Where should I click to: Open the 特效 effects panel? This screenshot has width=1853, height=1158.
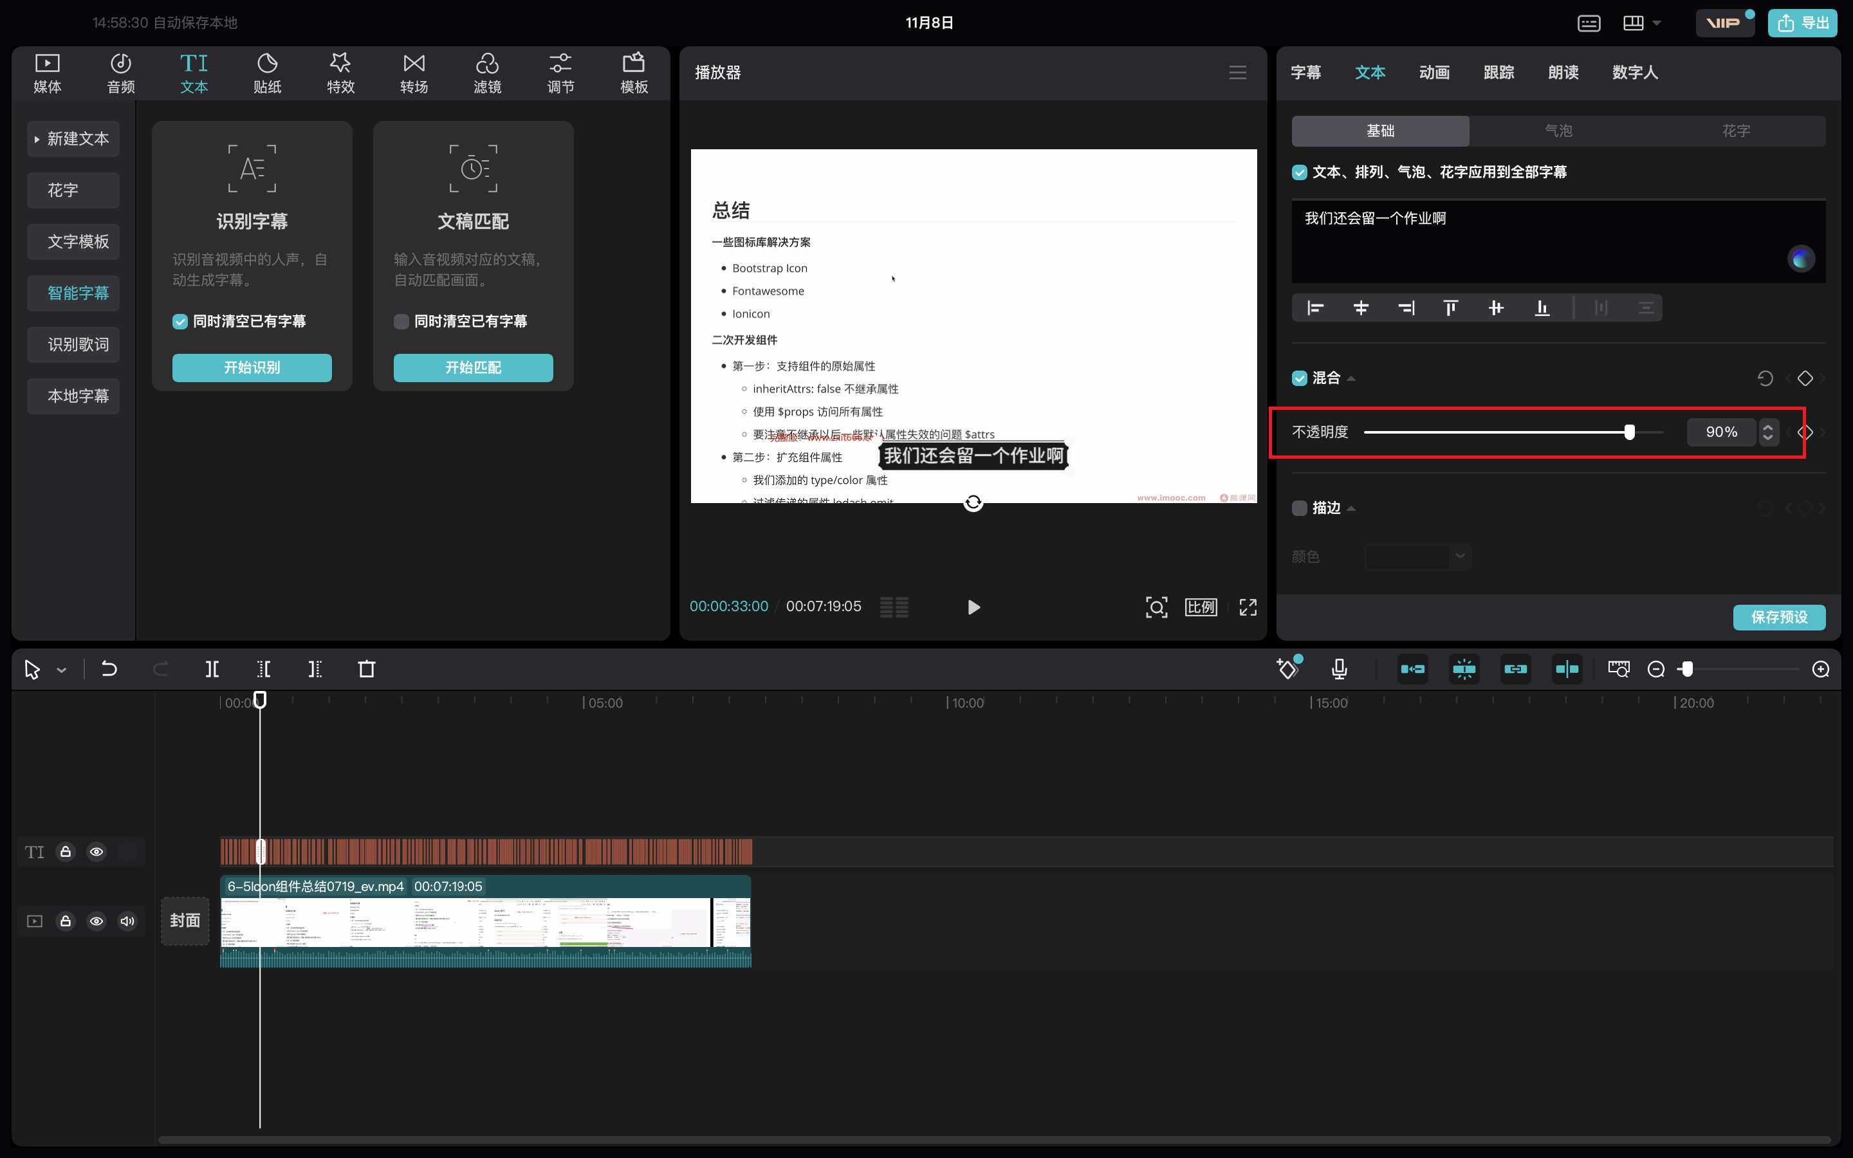341,73
